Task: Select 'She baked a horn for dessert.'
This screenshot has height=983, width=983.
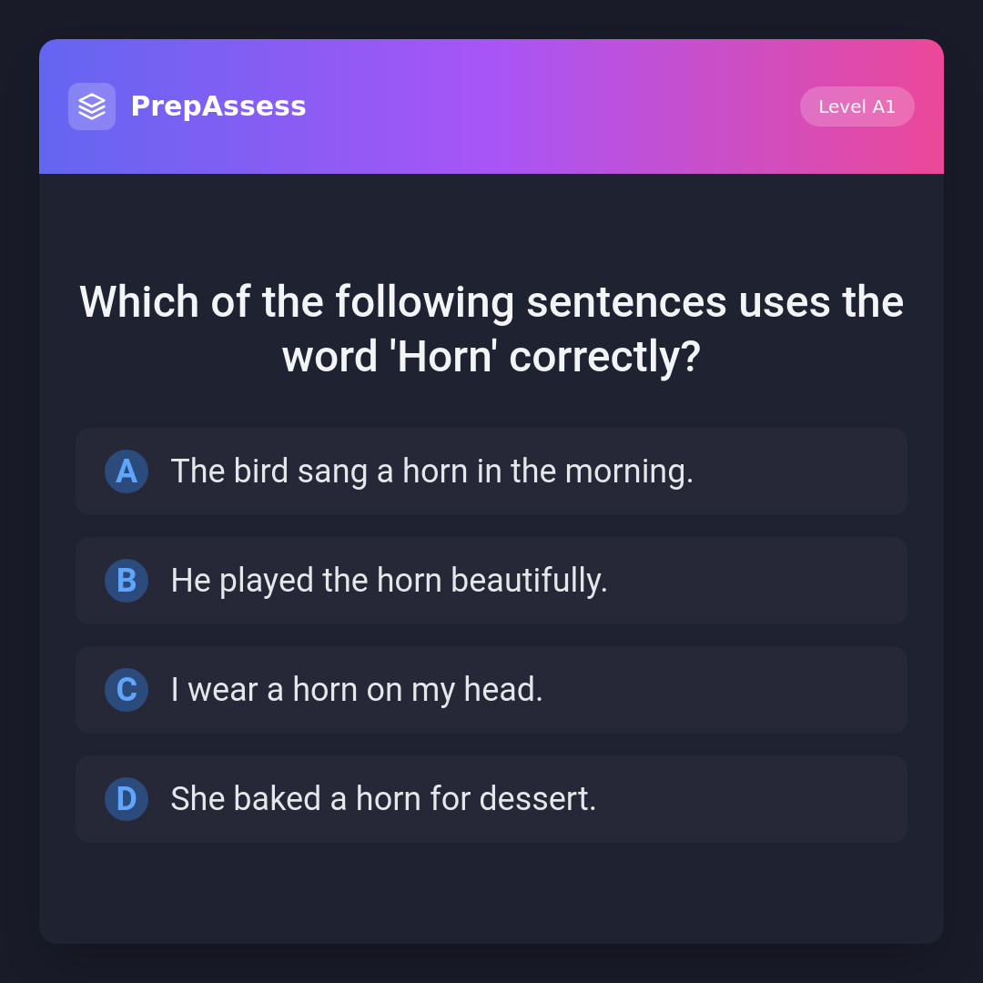Action: point(383,799)
